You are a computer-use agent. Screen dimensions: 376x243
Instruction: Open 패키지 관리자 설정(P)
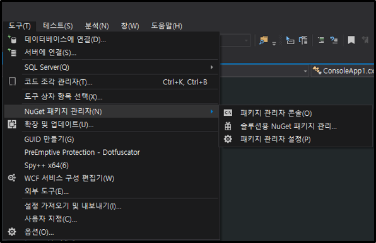(296, 139)
